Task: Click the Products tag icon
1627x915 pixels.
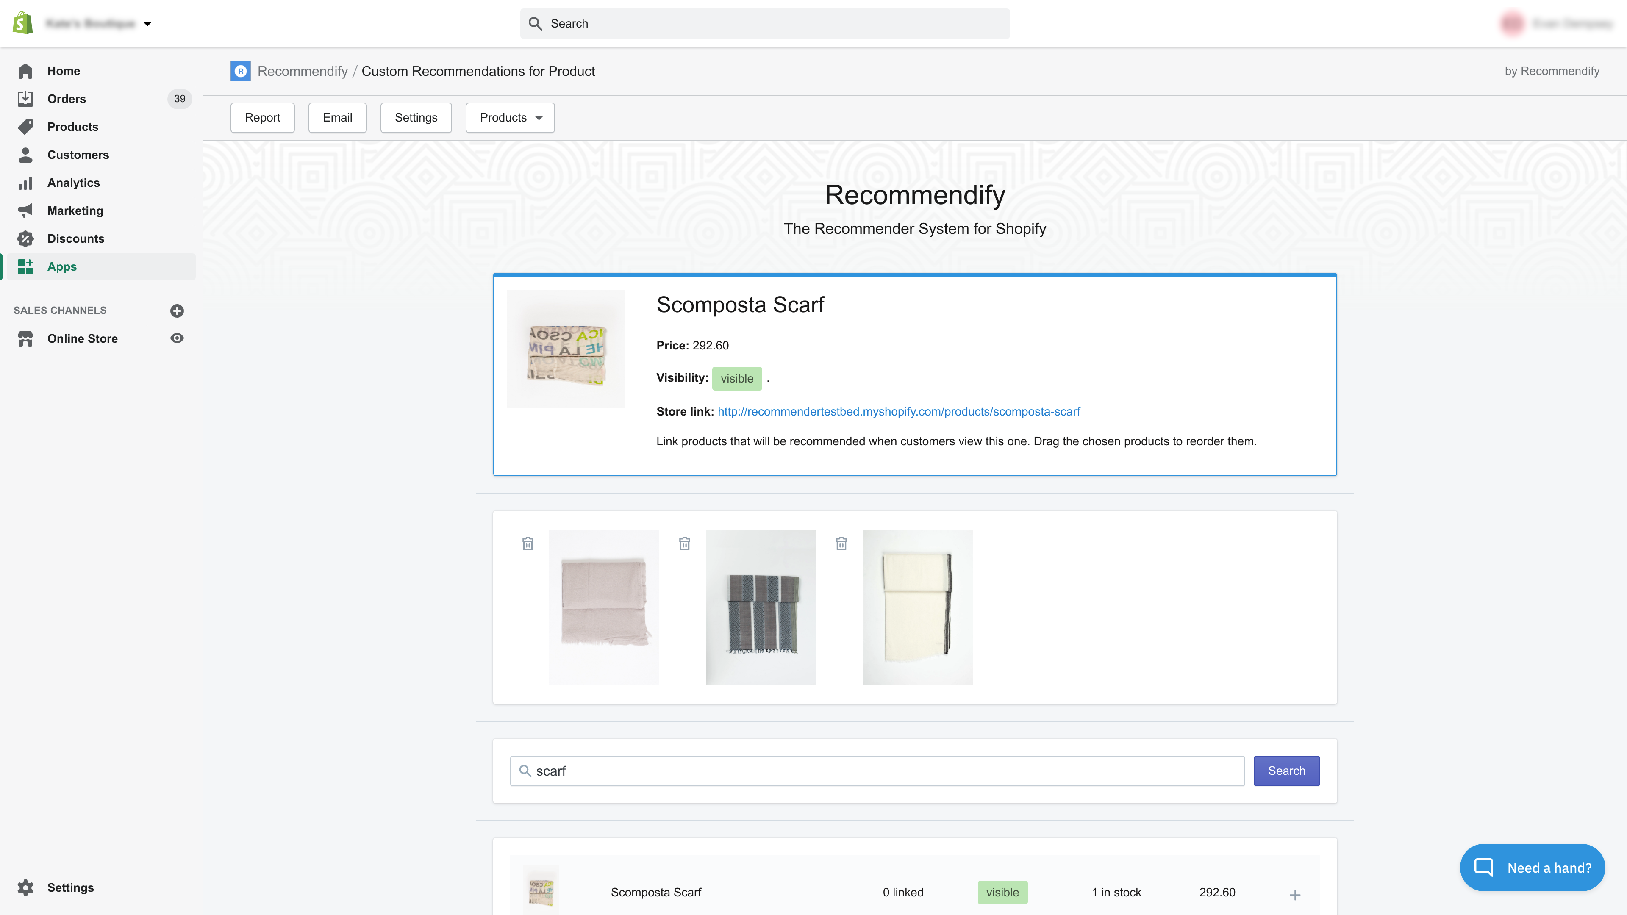Action: [x=25, y=127]
